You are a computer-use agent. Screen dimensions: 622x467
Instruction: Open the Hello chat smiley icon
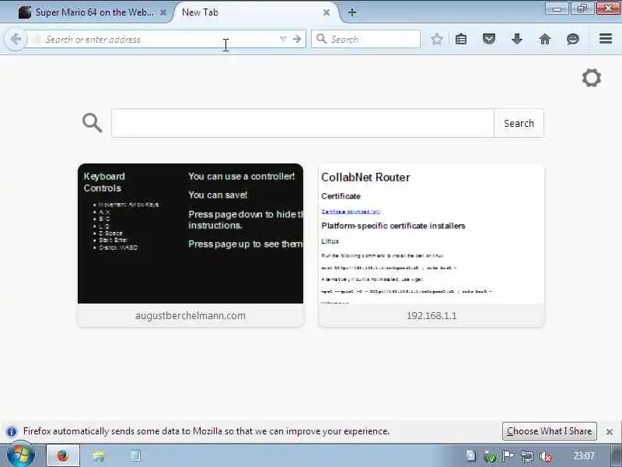pos(573,39)
